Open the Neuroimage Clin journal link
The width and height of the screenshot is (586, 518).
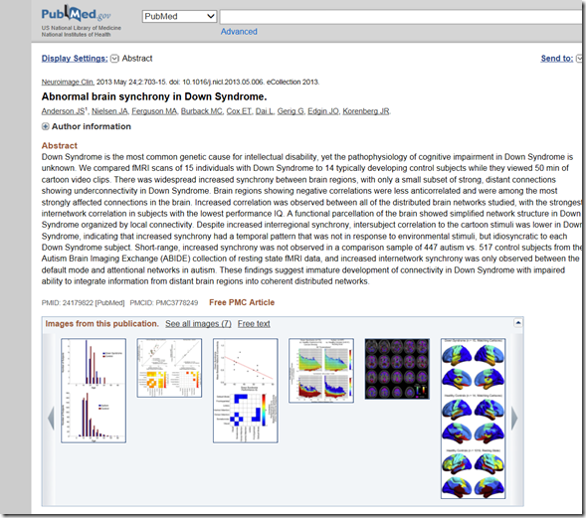(x=68, y=82)
